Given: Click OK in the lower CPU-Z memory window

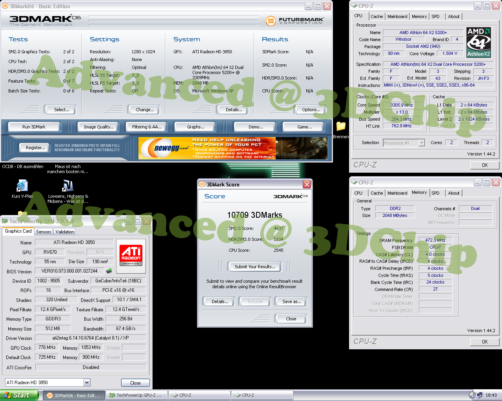Looking at the screenshot, I should 485,342.
